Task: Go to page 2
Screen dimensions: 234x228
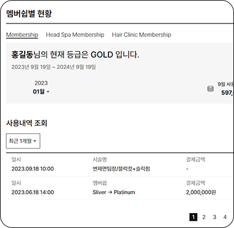Action: 204,217
